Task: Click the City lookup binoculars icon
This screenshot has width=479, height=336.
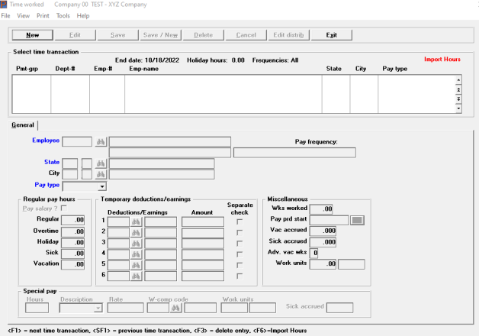Action: [x=99, y=174]
